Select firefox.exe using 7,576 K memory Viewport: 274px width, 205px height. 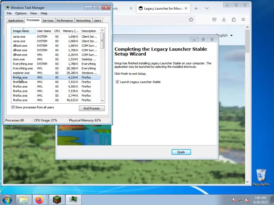[x=56, y=91]
